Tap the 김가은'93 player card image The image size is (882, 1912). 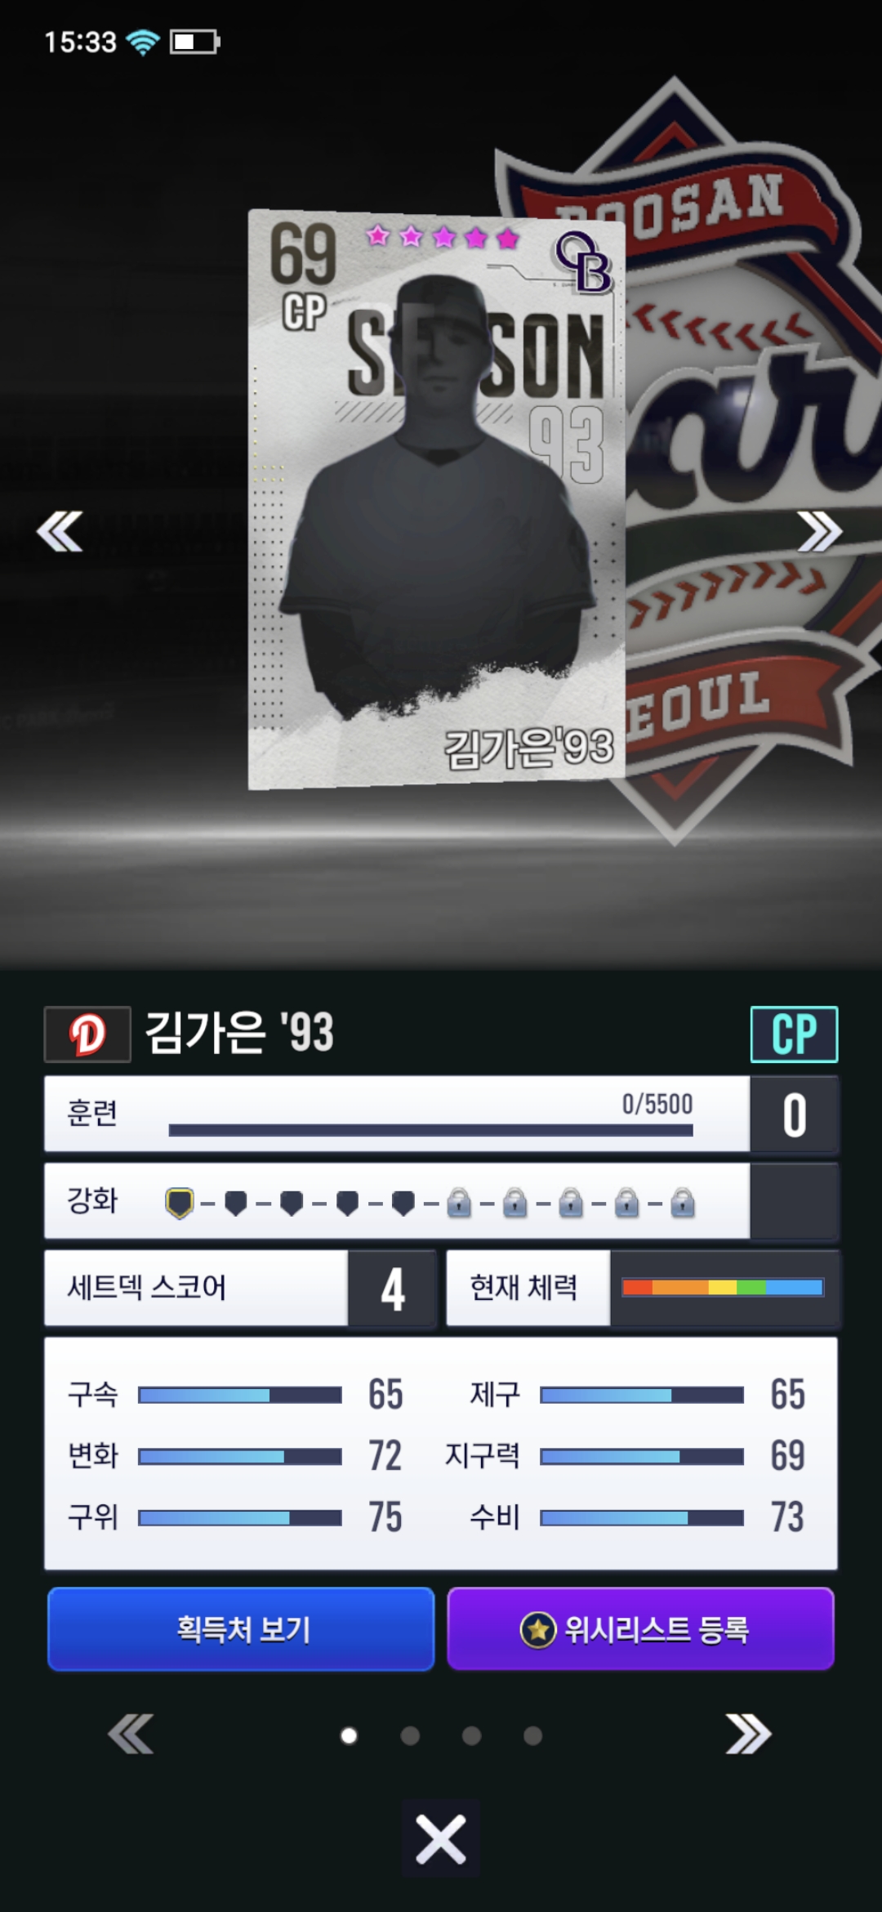point(437,499)
